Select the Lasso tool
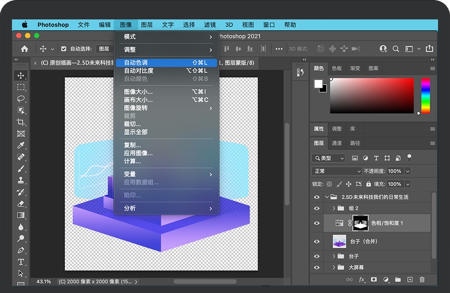Image resolution: width=450 pixels, height=293 pixels. coord(21,98)
